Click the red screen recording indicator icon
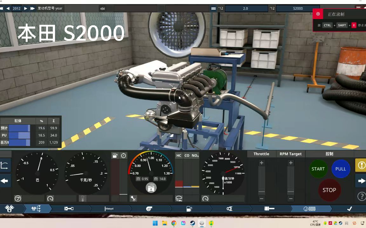Screen dimensions: 366x228 [318, 14]
